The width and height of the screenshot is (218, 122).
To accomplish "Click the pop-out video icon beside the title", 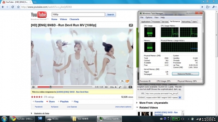I will click(x=131, y=25).
